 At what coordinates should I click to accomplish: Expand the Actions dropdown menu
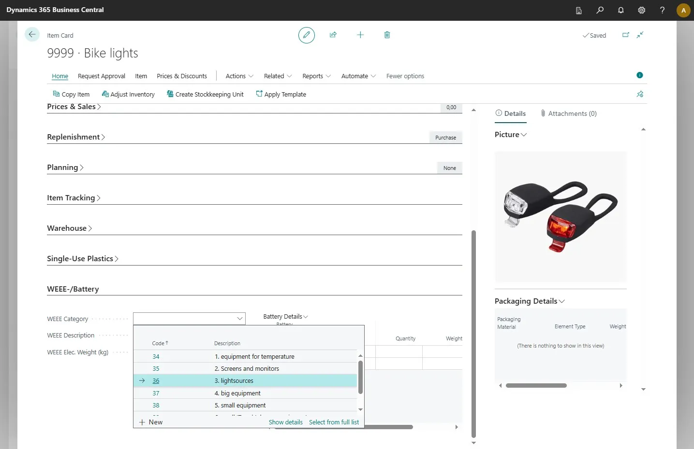[239, 76]
